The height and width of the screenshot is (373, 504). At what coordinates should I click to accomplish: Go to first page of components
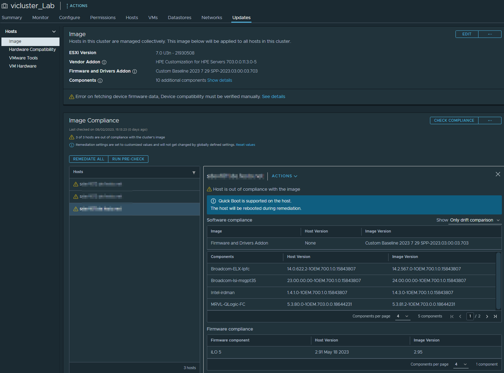(452, 316)
